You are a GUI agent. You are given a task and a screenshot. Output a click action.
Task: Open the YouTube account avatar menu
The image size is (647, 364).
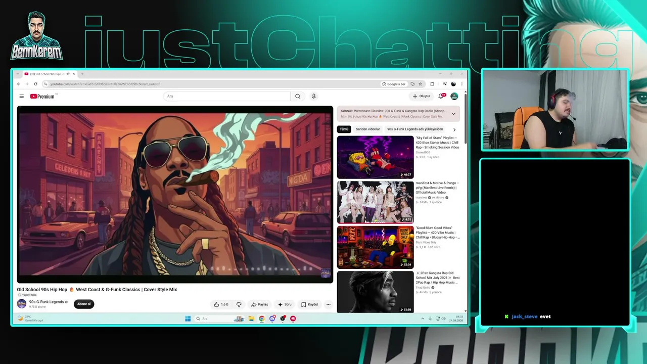(454, 96)
